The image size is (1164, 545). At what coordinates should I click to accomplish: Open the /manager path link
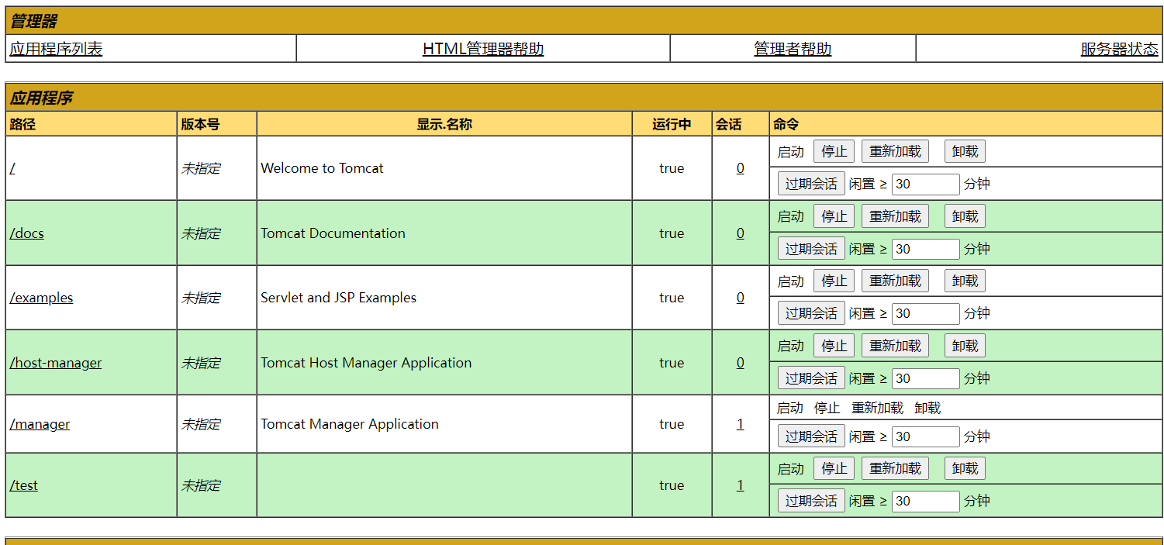click(x=40, y=424)
